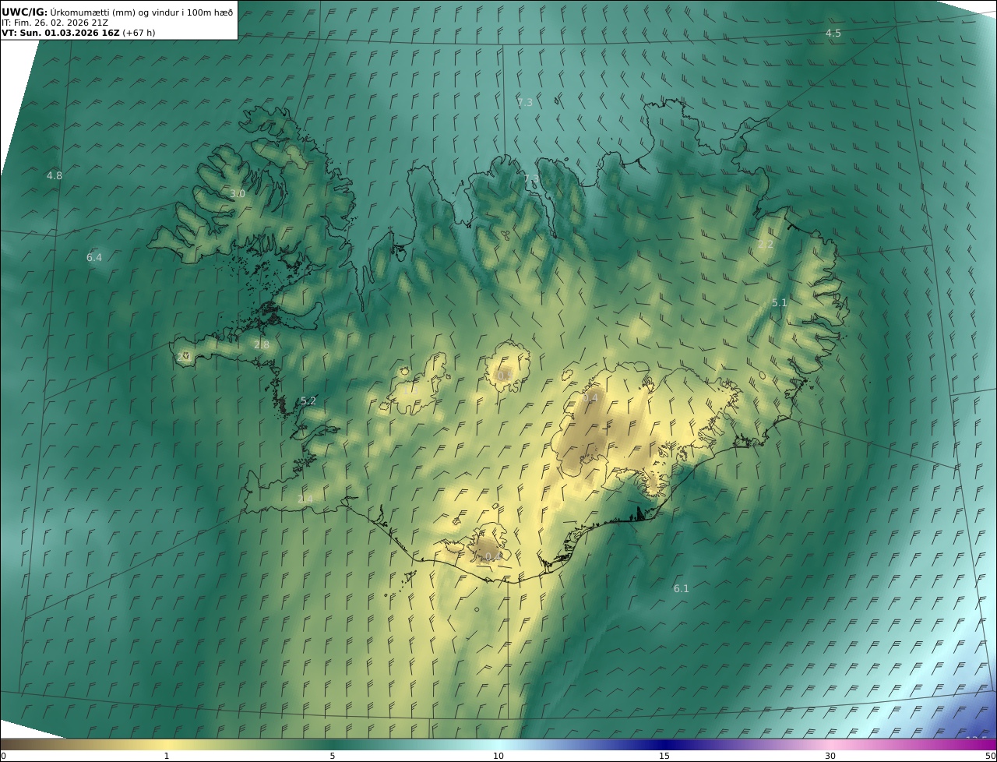Image resolution: width=997 pixels, height=762 pixels.
Task: Pick the dark navy band on the colorbar
Action: 664,744
